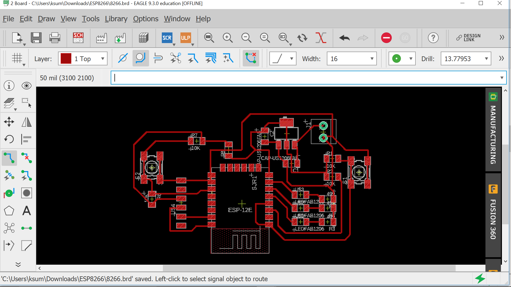Expand the Drill size dropdown
511x287 pixels.
coord(486,59)
